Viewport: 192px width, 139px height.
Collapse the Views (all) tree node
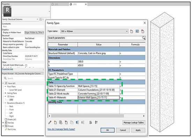3,83
